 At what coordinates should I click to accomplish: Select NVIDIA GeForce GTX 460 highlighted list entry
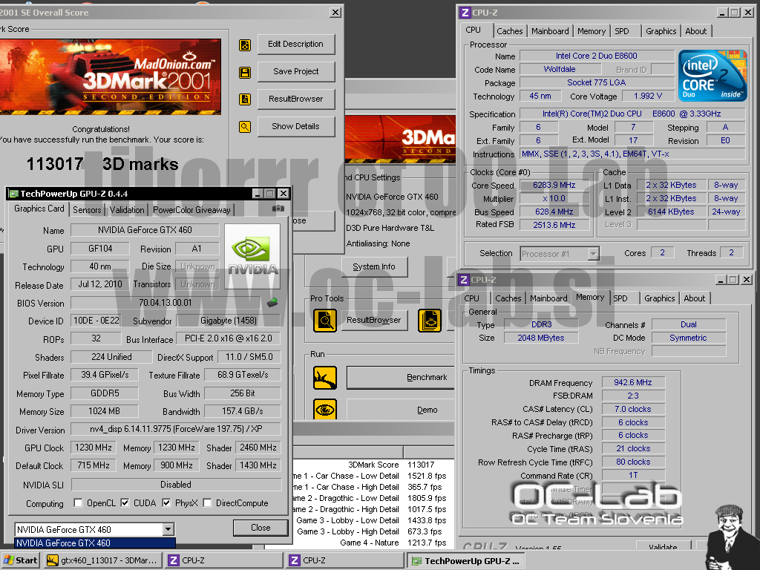(x=95, y=543)
